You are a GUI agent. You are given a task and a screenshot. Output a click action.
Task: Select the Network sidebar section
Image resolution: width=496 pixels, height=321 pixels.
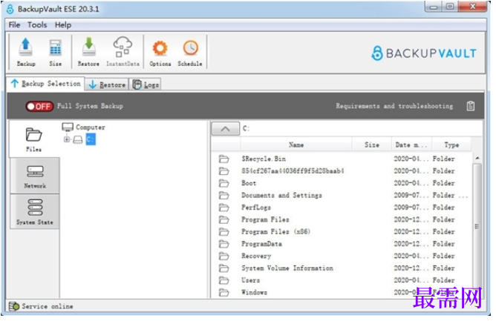[35, 176]
